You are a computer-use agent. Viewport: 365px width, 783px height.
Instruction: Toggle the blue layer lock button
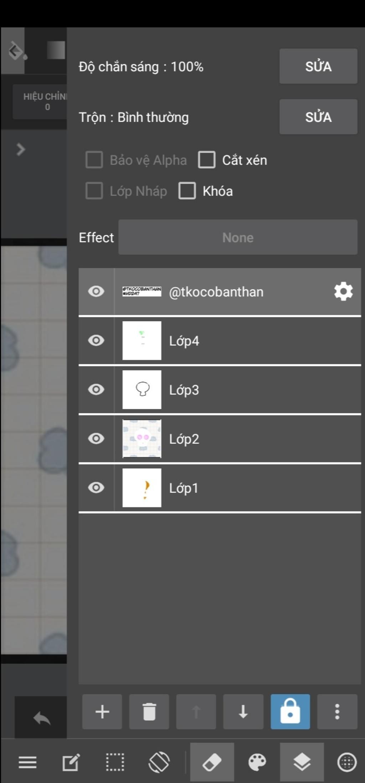pyautogui.click(x=290, y=712)
